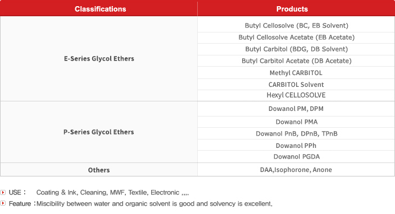Screen dimensions: 395x214
Task: Click Butyl Cellosolve (BC, EB Solvent) row
Action: tap(296, 25)
